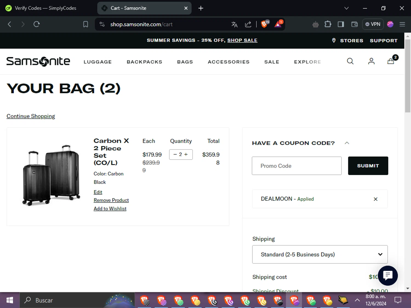Screen dimensions: 411x308
Task: Open the ACCESSORIES menu
Action: (x=229, y=62)
